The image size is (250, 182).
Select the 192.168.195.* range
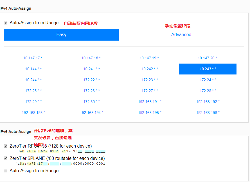tap(150, 113)
